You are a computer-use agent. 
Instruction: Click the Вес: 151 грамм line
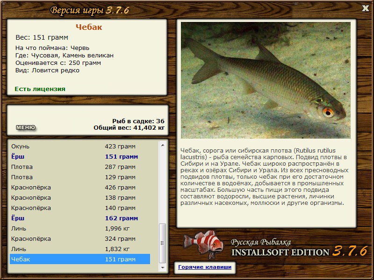pos(42,37)
